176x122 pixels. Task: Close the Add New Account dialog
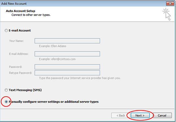pyautogui.click(x=169, y=3)
